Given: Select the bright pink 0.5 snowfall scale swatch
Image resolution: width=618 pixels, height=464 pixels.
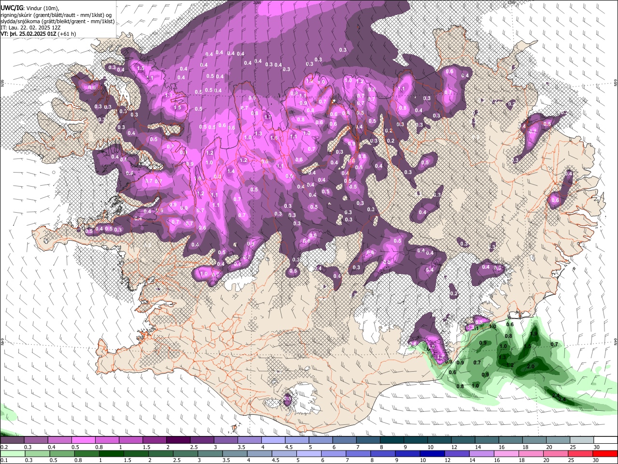Looking at the screenshot, I should [84, 440].
